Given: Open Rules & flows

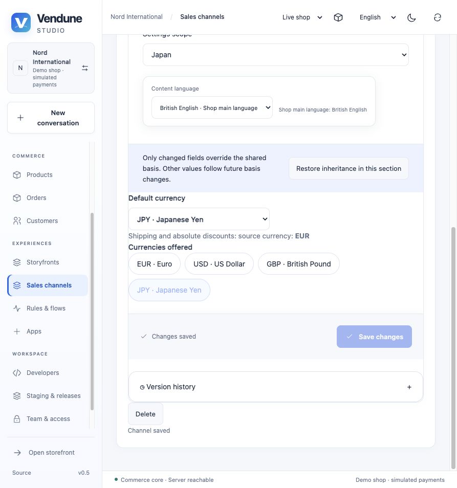Looking at the screenshot, I should tap(48, 308).
